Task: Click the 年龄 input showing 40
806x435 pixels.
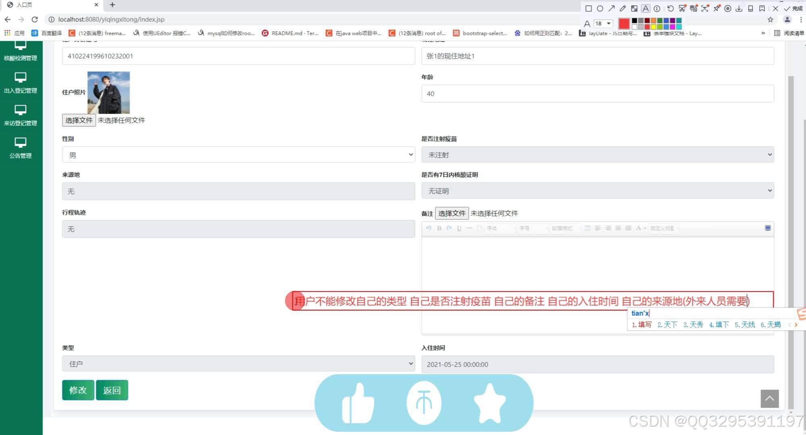Action: [x=598, y=93]
